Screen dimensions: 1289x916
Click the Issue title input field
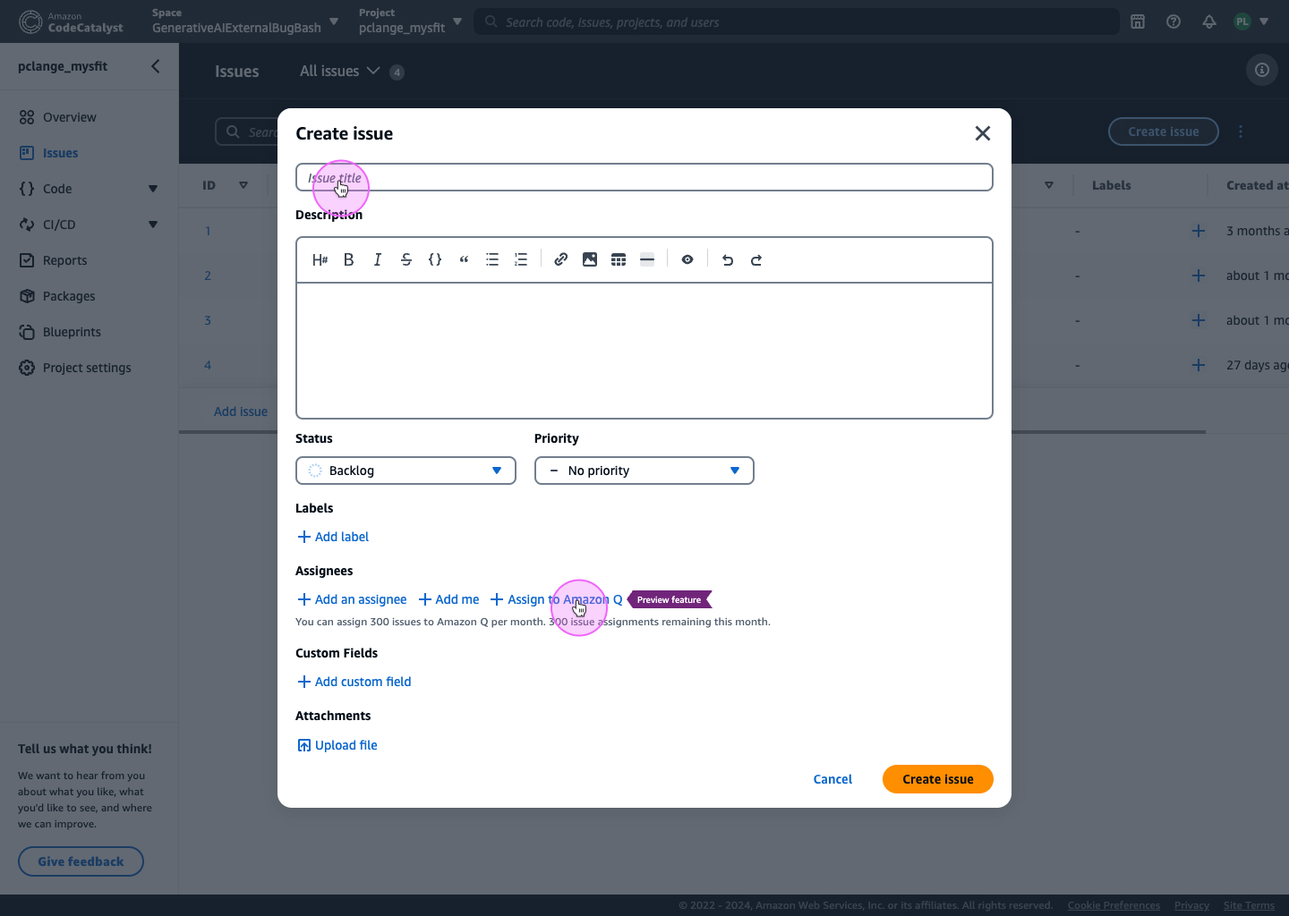[644, 177]
